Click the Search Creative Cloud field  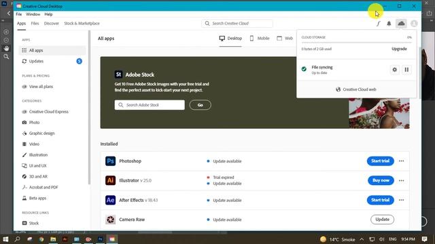click(237, 24)
